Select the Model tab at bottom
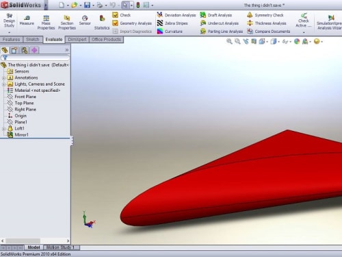 34,247
